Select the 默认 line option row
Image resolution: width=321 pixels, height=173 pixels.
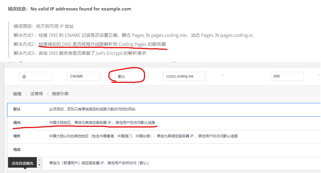pyautogui.click(x=164, y=110)
